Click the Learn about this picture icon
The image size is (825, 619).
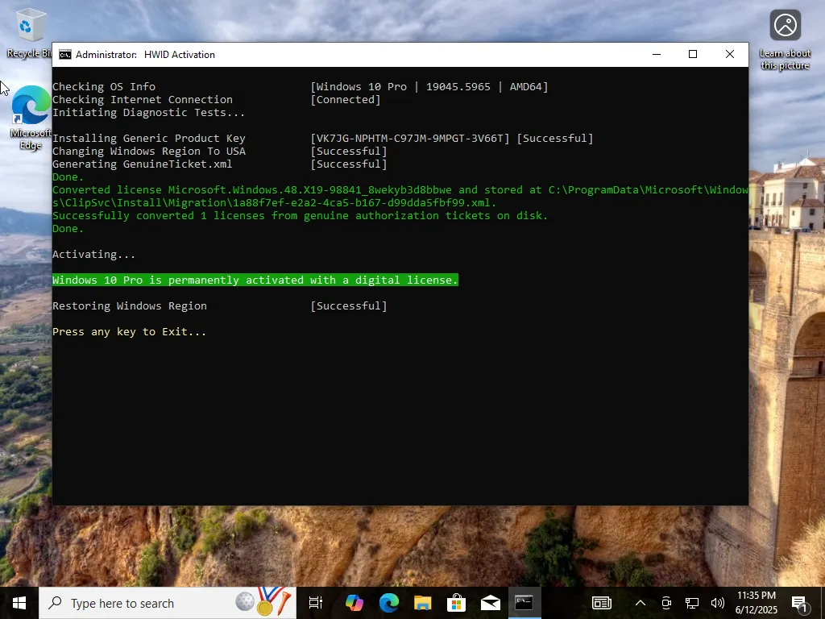click(785, 40)
